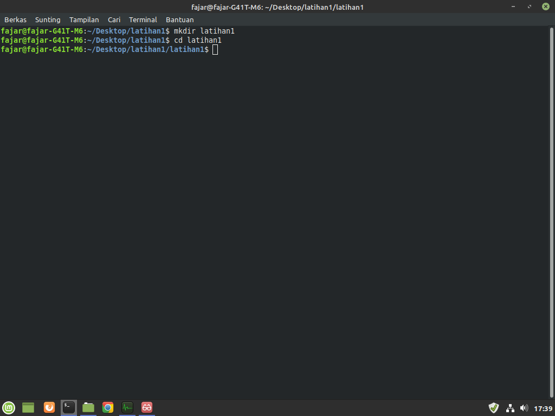Viewport: 555px width, 416px height.
Task: Click the 'cd latihan1' command text
Action: coord(197,40)
